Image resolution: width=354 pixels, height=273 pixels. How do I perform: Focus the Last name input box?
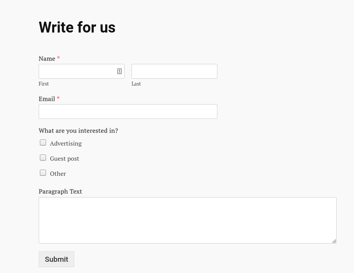[174, 71]
